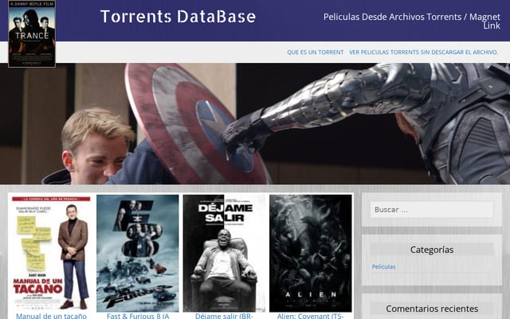Open the Fast & Furious 8 poster

(x=138, y=254)
